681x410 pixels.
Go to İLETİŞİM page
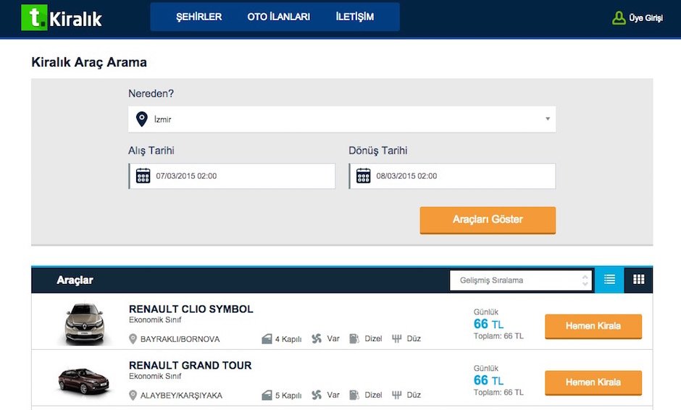tap(355, 17)
